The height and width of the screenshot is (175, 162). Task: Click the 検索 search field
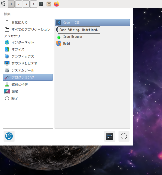67,14
